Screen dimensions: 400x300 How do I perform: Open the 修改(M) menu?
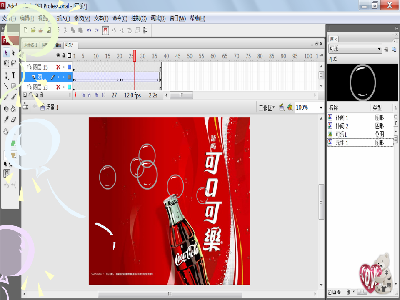(82, 18)
